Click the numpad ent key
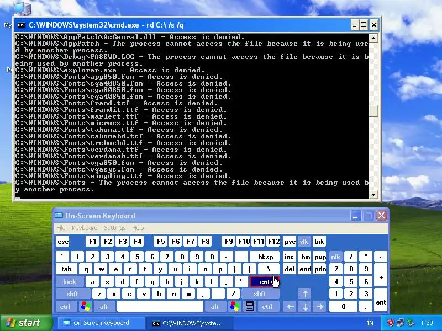442x331 pixels. pyautogui.click(x=381, y=300)
